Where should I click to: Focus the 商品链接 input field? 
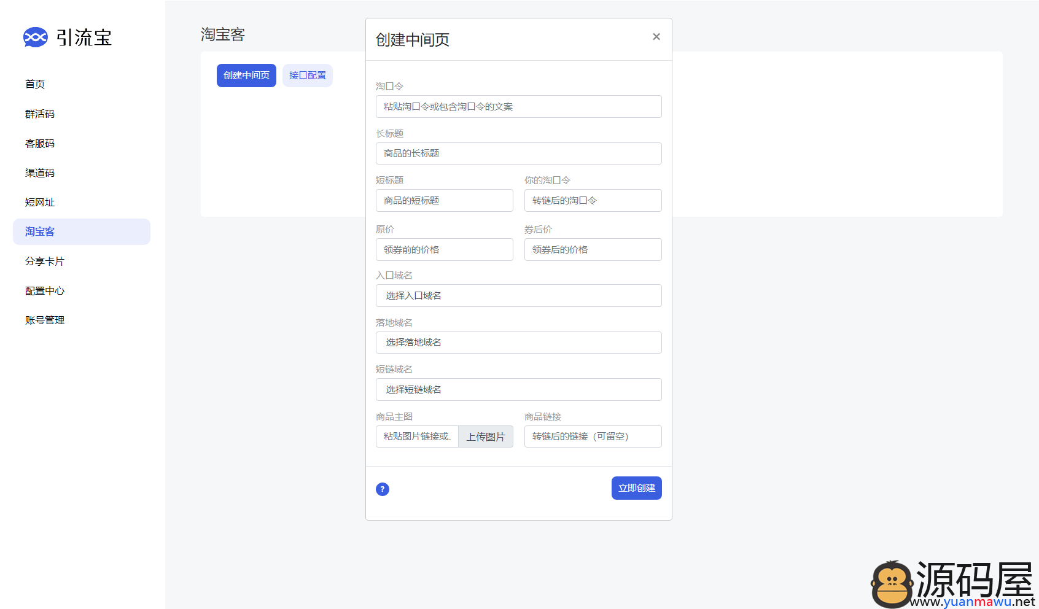pyautogui.click(x=593, y=436)
